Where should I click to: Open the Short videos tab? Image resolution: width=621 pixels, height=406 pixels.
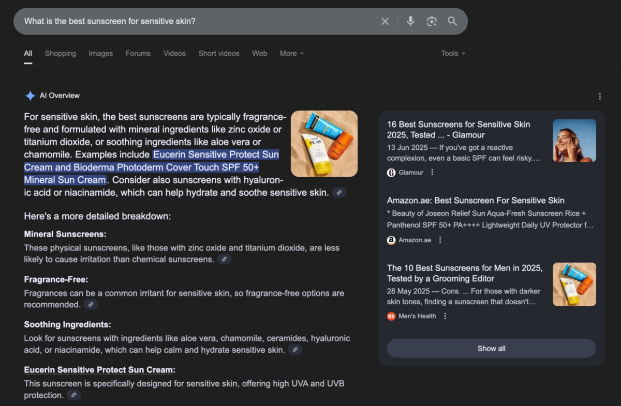[x=219, y=53]
